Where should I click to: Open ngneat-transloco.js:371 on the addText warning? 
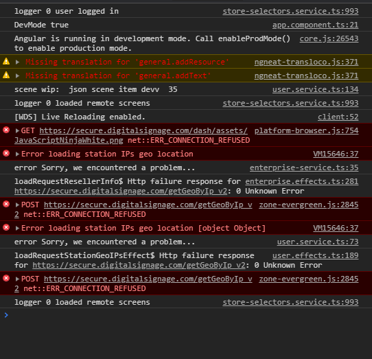coord(306,76)
